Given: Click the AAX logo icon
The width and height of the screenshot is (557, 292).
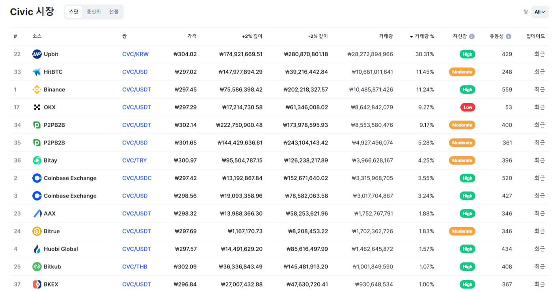Looking at the screenshot, I should click(37, 214).
